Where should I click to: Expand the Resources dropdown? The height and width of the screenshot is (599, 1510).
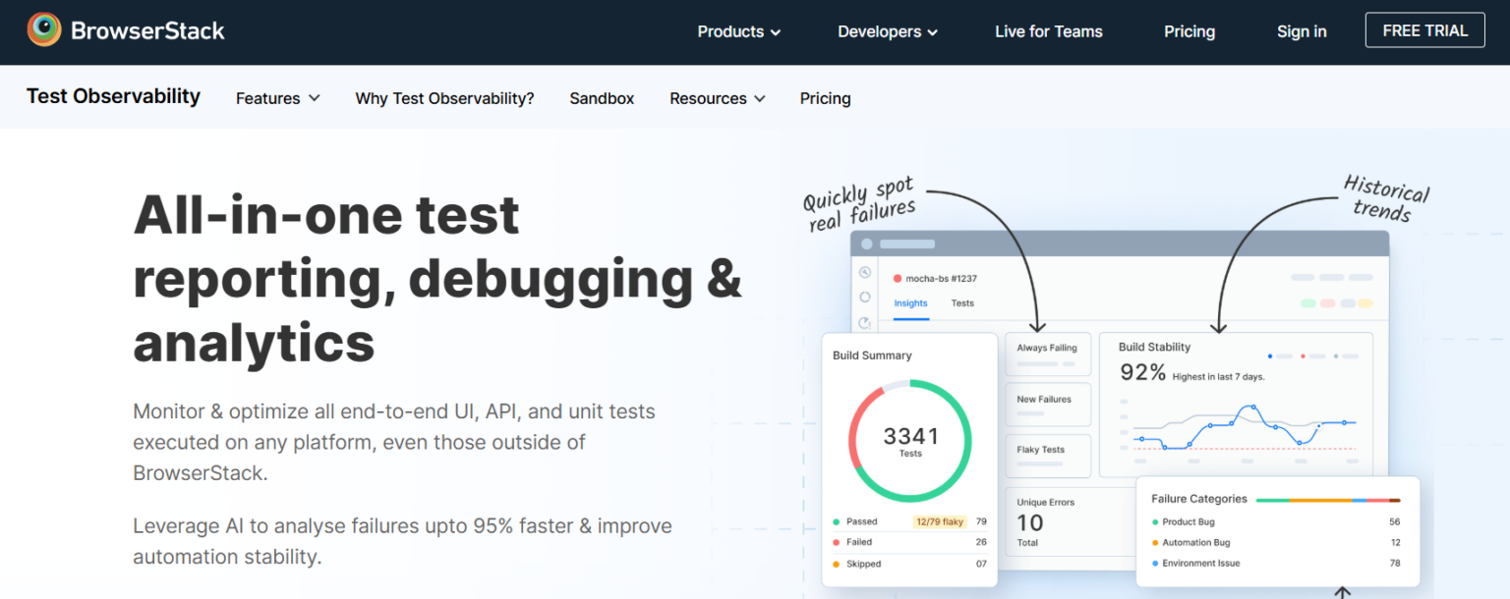click(x=718, y=98)
